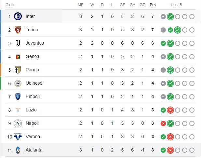Click Napoli's first red loss icon
Image resolution: width=201 pixels, height=158 pixels.
click(163, 123)
